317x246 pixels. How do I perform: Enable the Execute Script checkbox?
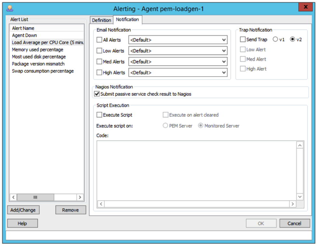(x=99, y=115)
